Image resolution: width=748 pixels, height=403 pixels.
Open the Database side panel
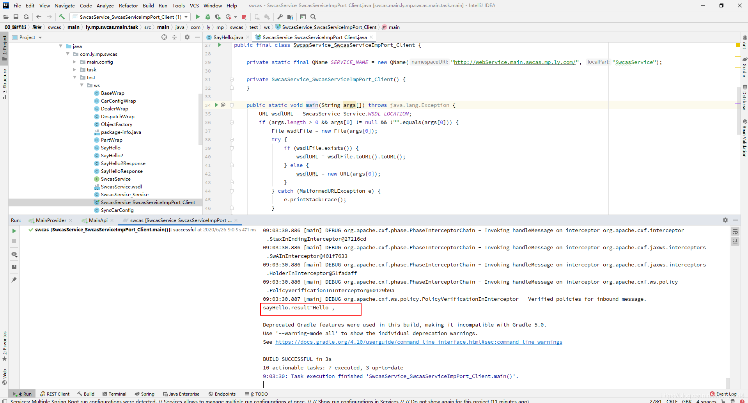pos(744,98)
